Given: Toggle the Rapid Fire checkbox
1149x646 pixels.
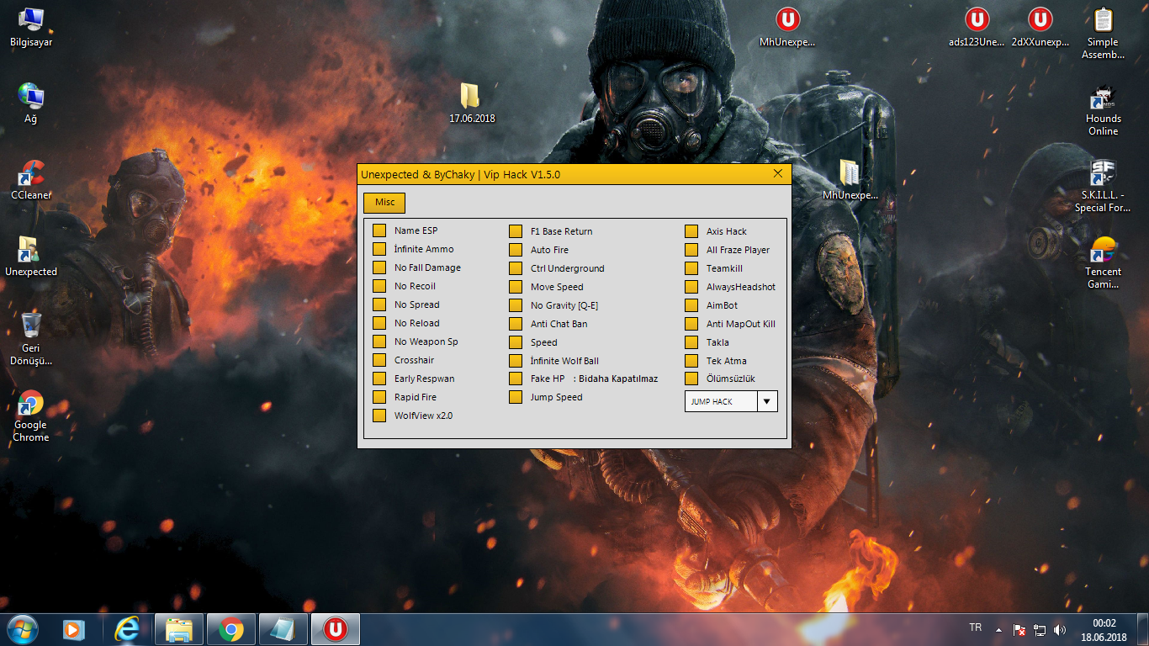Looking at the screenshot, I should tap(379, 397).
